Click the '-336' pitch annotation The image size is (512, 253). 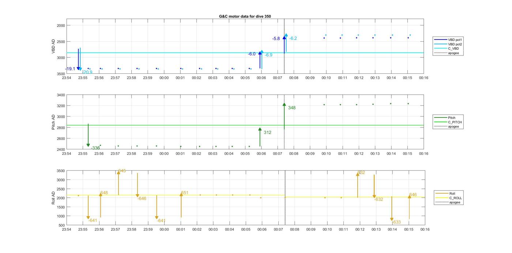click(x=95, y=148)
